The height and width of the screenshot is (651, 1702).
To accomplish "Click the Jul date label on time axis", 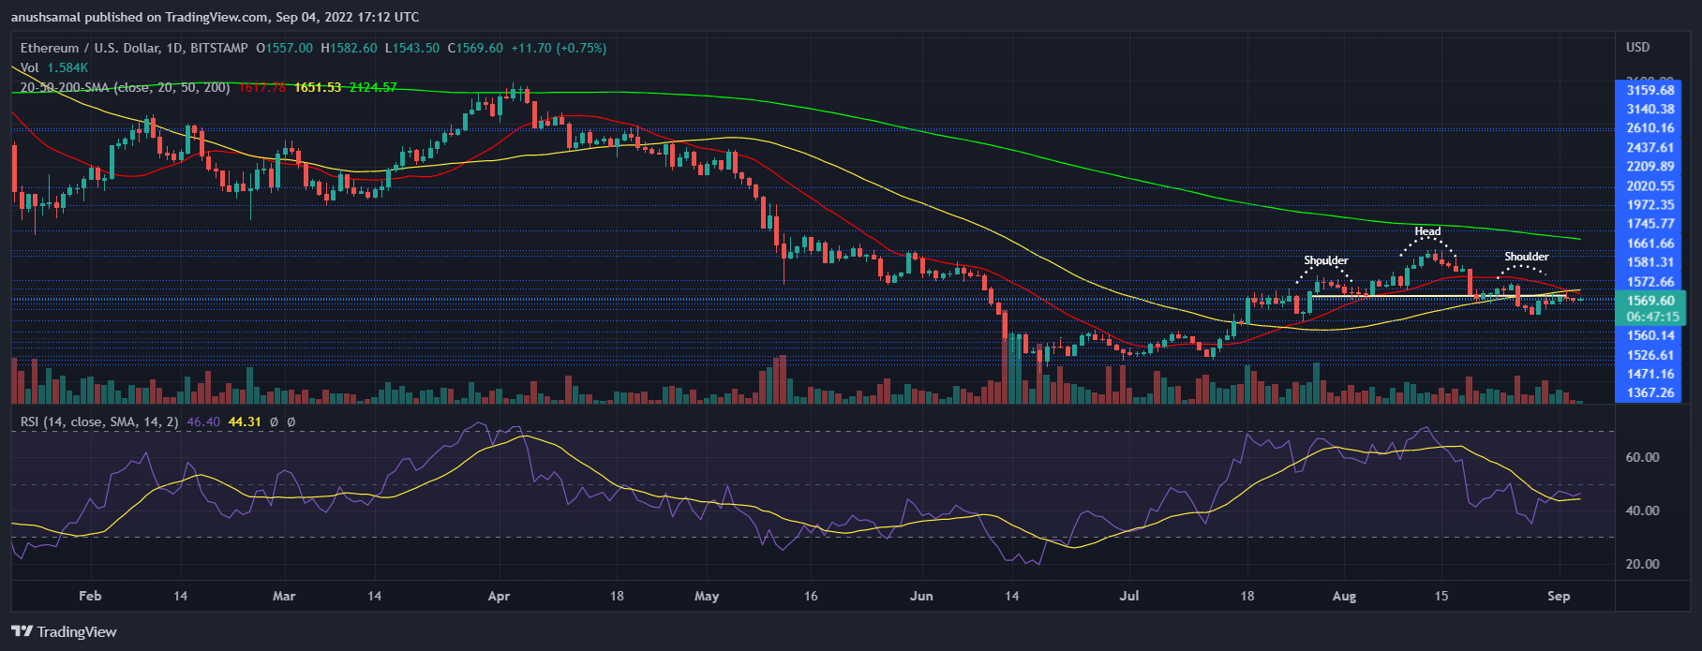I will point(1129,596).
